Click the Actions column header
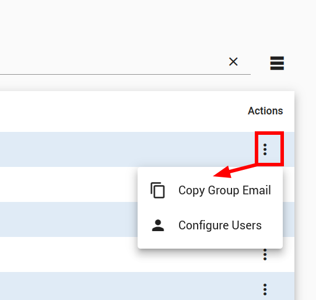 tap(265, 111)
